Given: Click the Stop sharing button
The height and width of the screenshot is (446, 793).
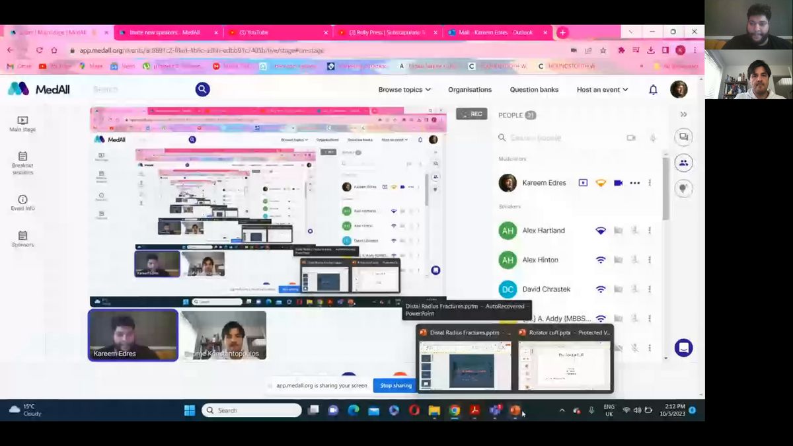Looking at the screenshot, I should click(396, 386).
